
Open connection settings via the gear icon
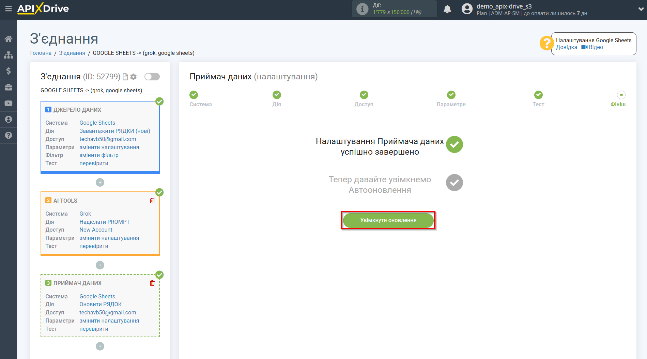tap(133, 77)
